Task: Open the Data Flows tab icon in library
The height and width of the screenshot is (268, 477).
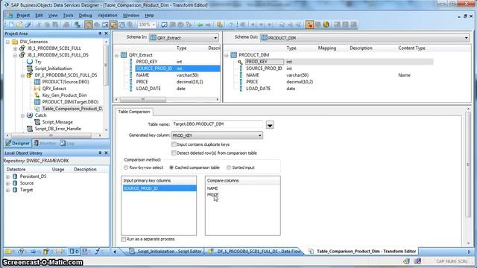Action: click(46, 252)
